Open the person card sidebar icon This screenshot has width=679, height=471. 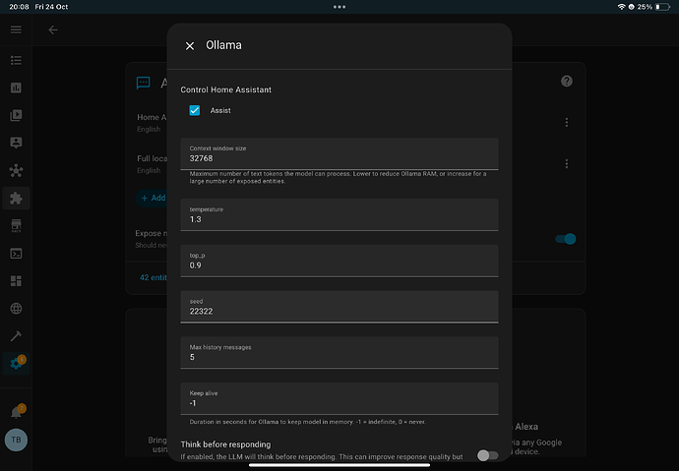click(x=16, y=143)
